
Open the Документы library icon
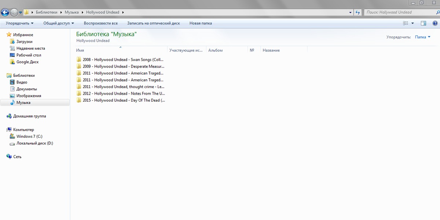tap(12, 89)
